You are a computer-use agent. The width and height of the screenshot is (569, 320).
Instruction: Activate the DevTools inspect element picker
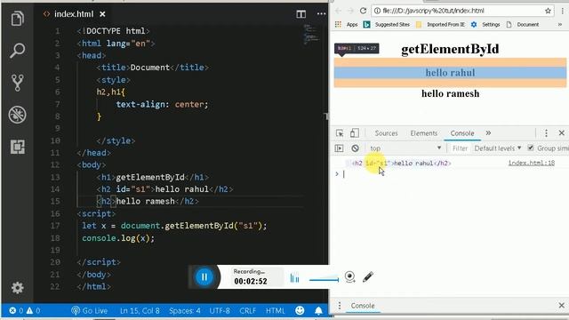[340, 133]
